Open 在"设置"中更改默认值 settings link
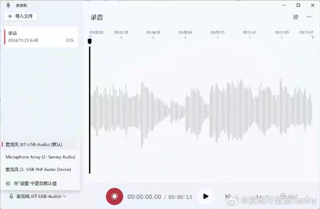This screenshot has width=320, height=209. click(35, 183)
